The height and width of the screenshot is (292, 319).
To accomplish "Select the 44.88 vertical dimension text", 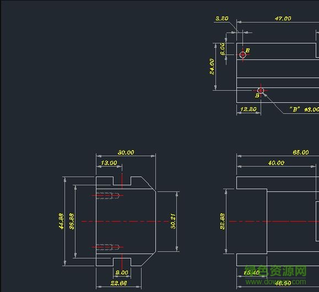I will 61,221.
